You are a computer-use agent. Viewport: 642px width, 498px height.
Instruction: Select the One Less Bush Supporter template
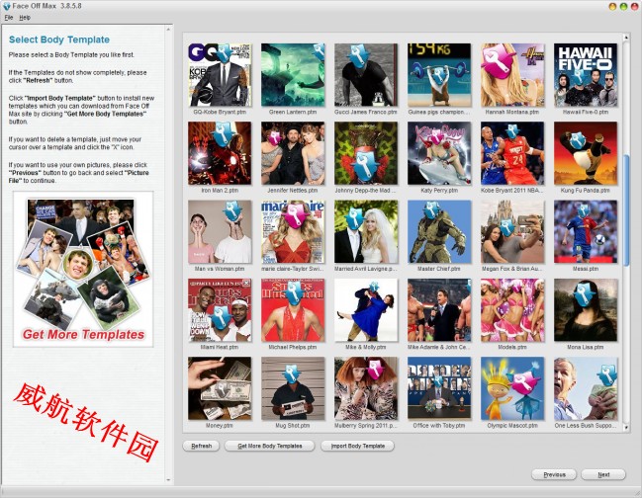586,388
